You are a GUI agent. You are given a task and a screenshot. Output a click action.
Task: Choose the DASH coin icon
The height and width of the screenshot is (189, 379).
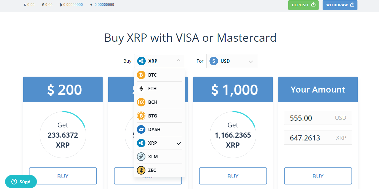point(141,129)
